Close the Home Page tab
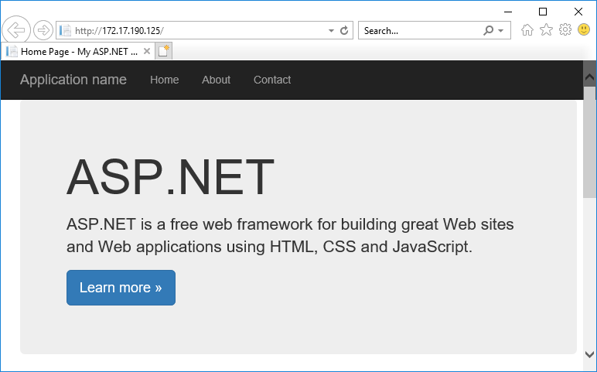This screenshot has height=372, width=597. [147, 51]
